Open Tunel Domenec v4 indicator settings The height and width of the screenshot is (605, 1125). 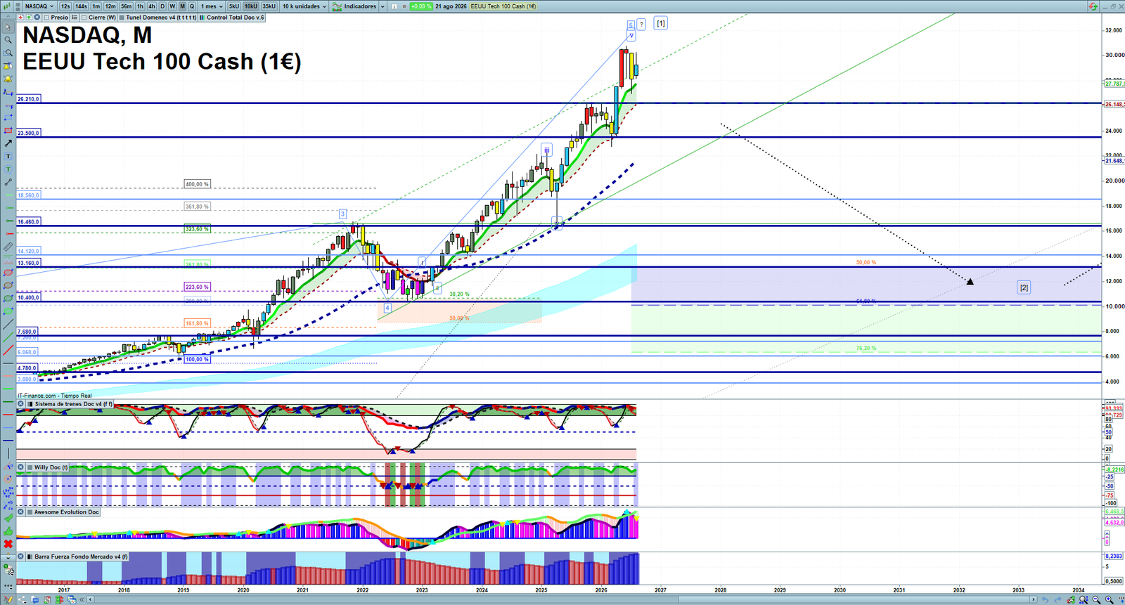pos(158,18)
